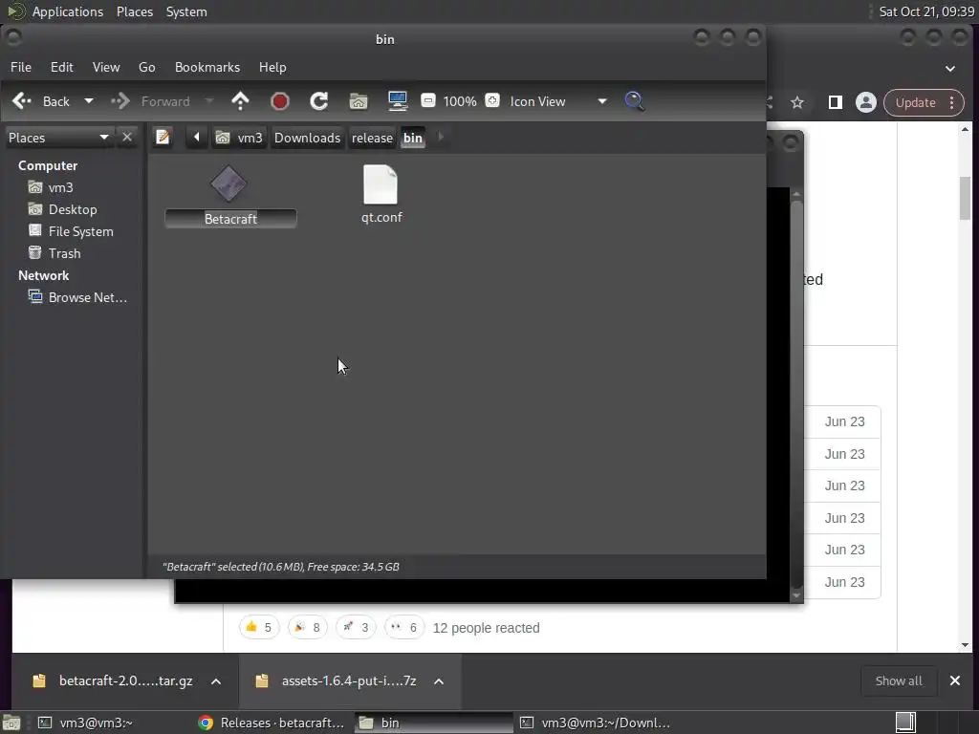979x734 pixels.
Task: Click Chrome's profile avatar icon
Action: pos(866,102)
